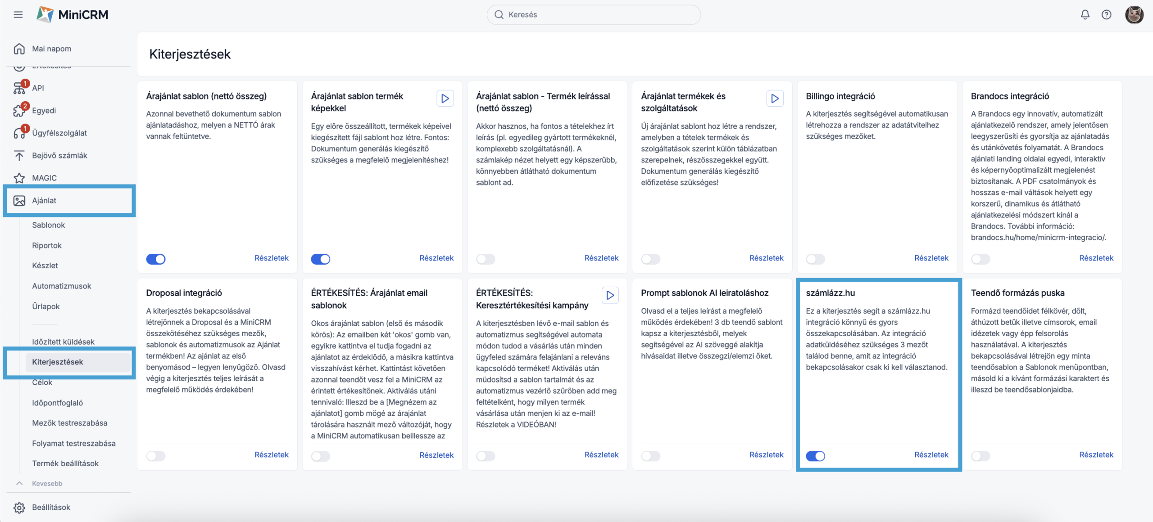Disable Árajánlat sablon (nettó összeg) toggle
Image resolution: width=1153 pixels, height=522 pixels.
click(156, 259)
